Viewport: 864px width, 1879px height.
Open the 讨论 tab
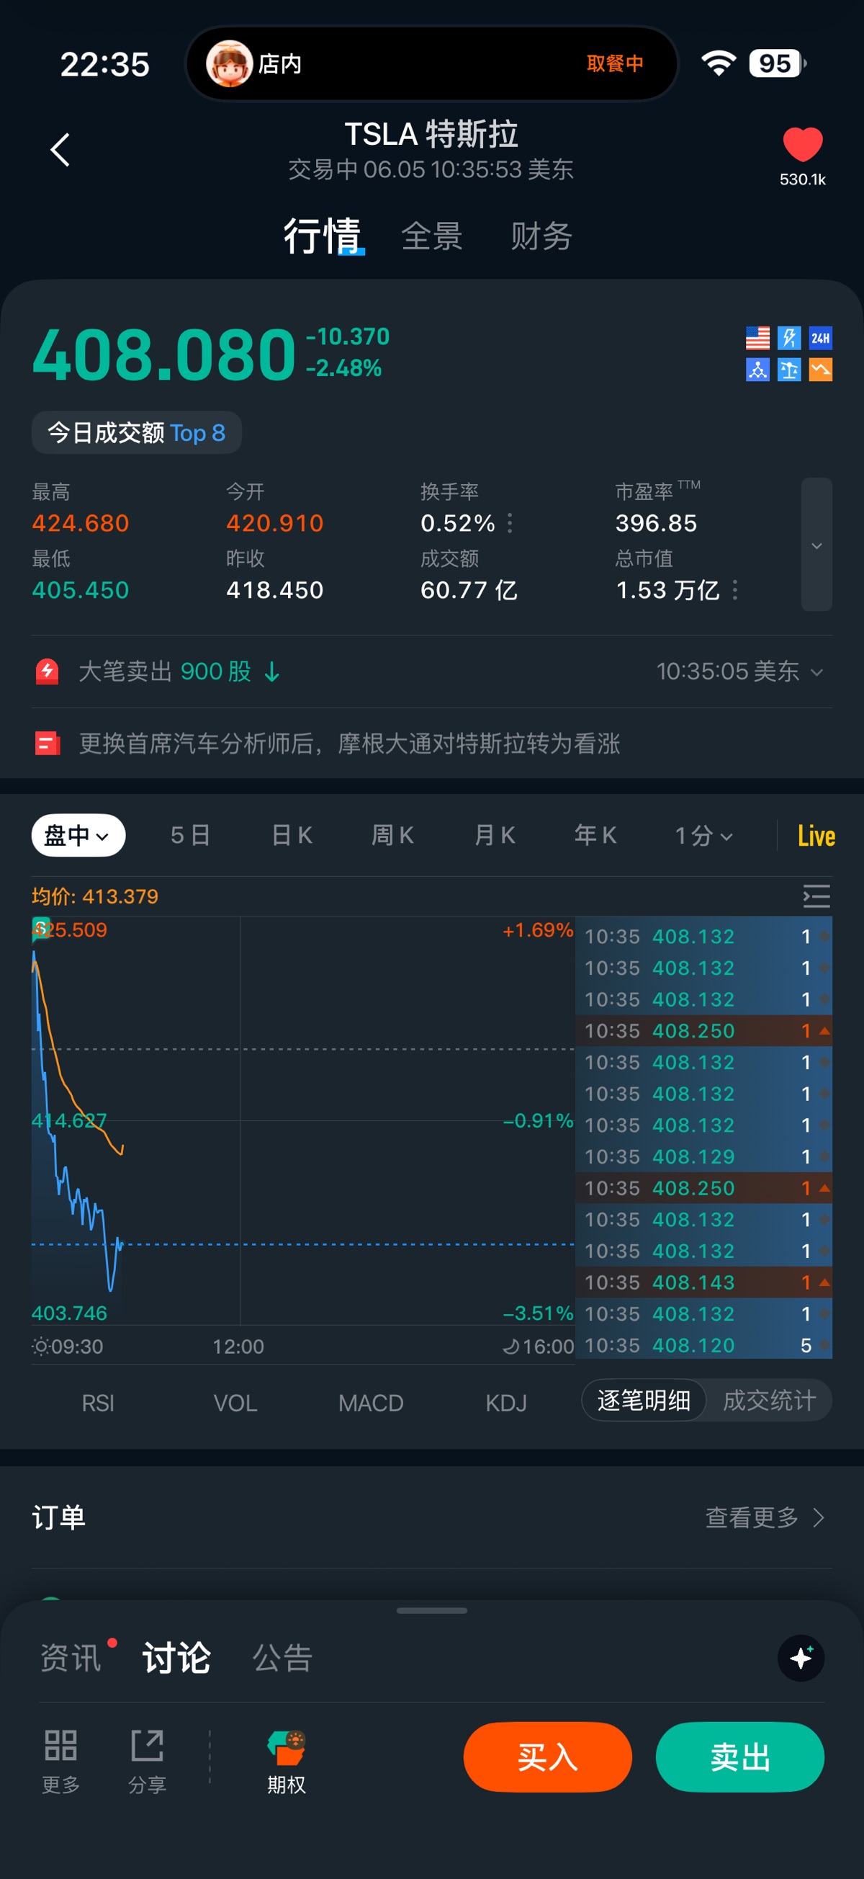coord(176,1658)
